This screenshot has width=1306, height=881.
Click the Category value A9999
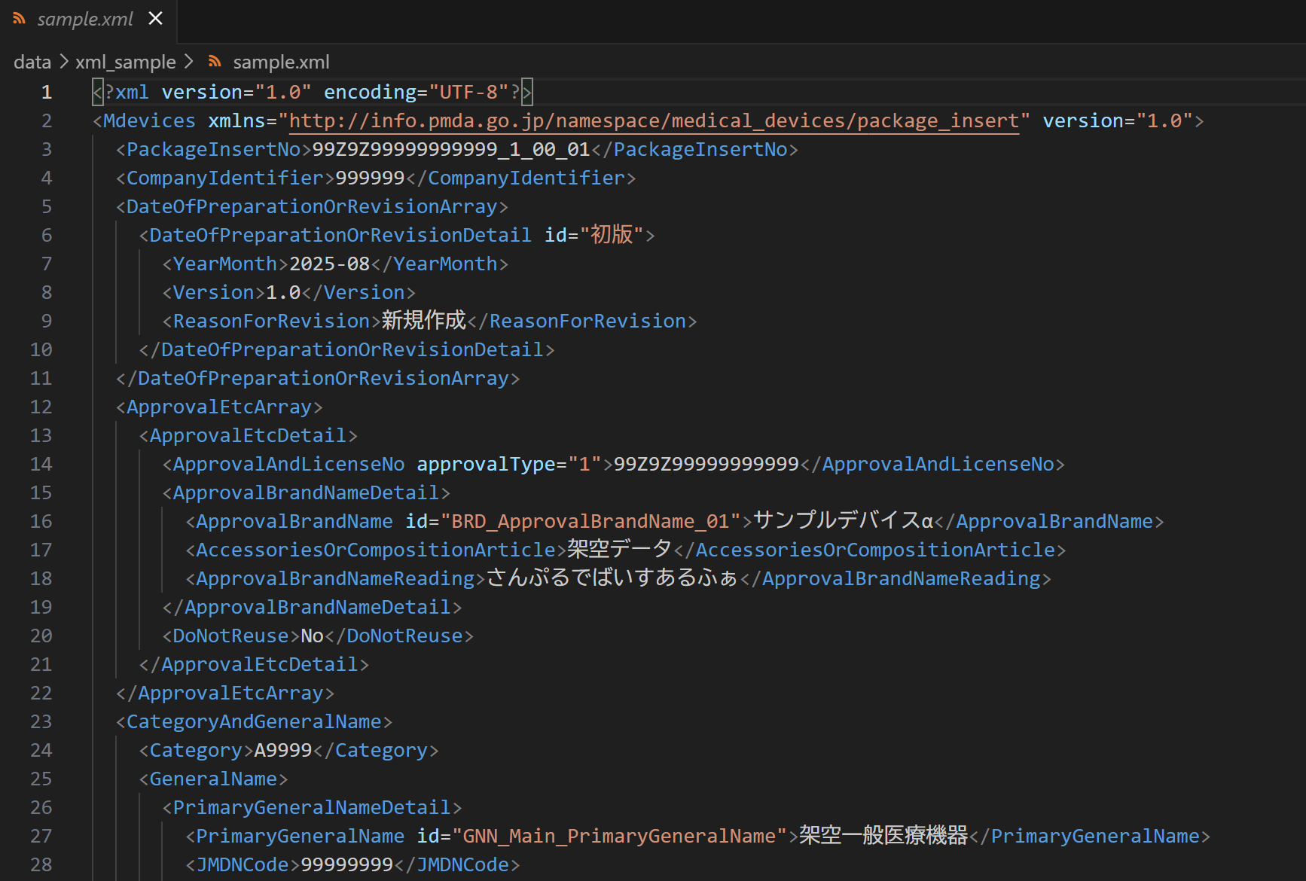pyautogui.click(x=282, y=750)
